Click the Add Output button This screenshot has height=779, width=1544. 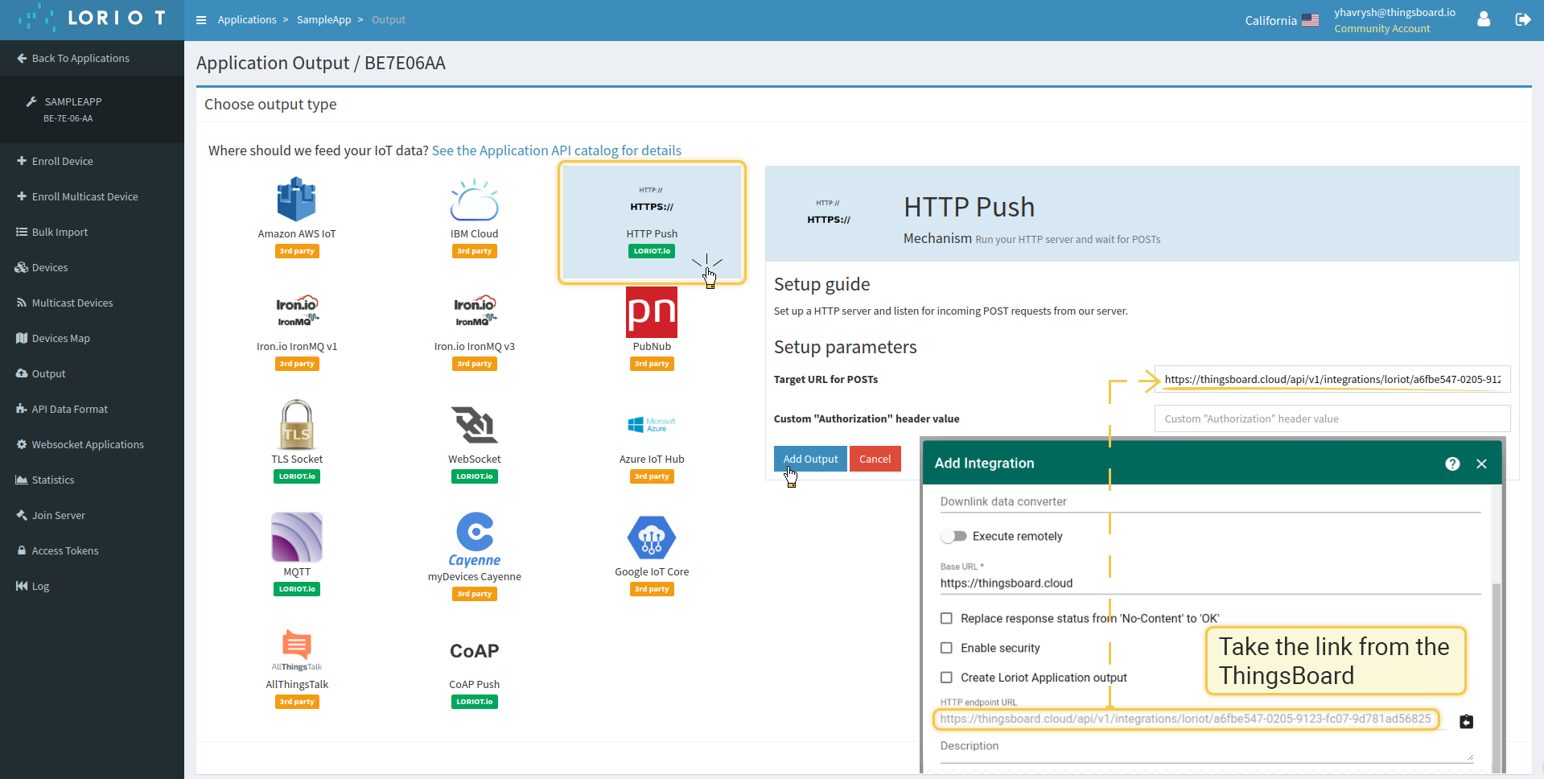[810, 459]
